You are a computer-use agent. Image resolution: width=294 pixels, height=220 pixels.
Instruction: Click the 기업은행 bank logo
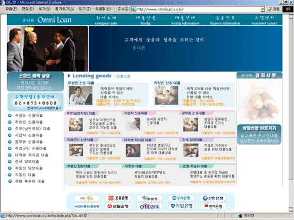pos(181,206)
